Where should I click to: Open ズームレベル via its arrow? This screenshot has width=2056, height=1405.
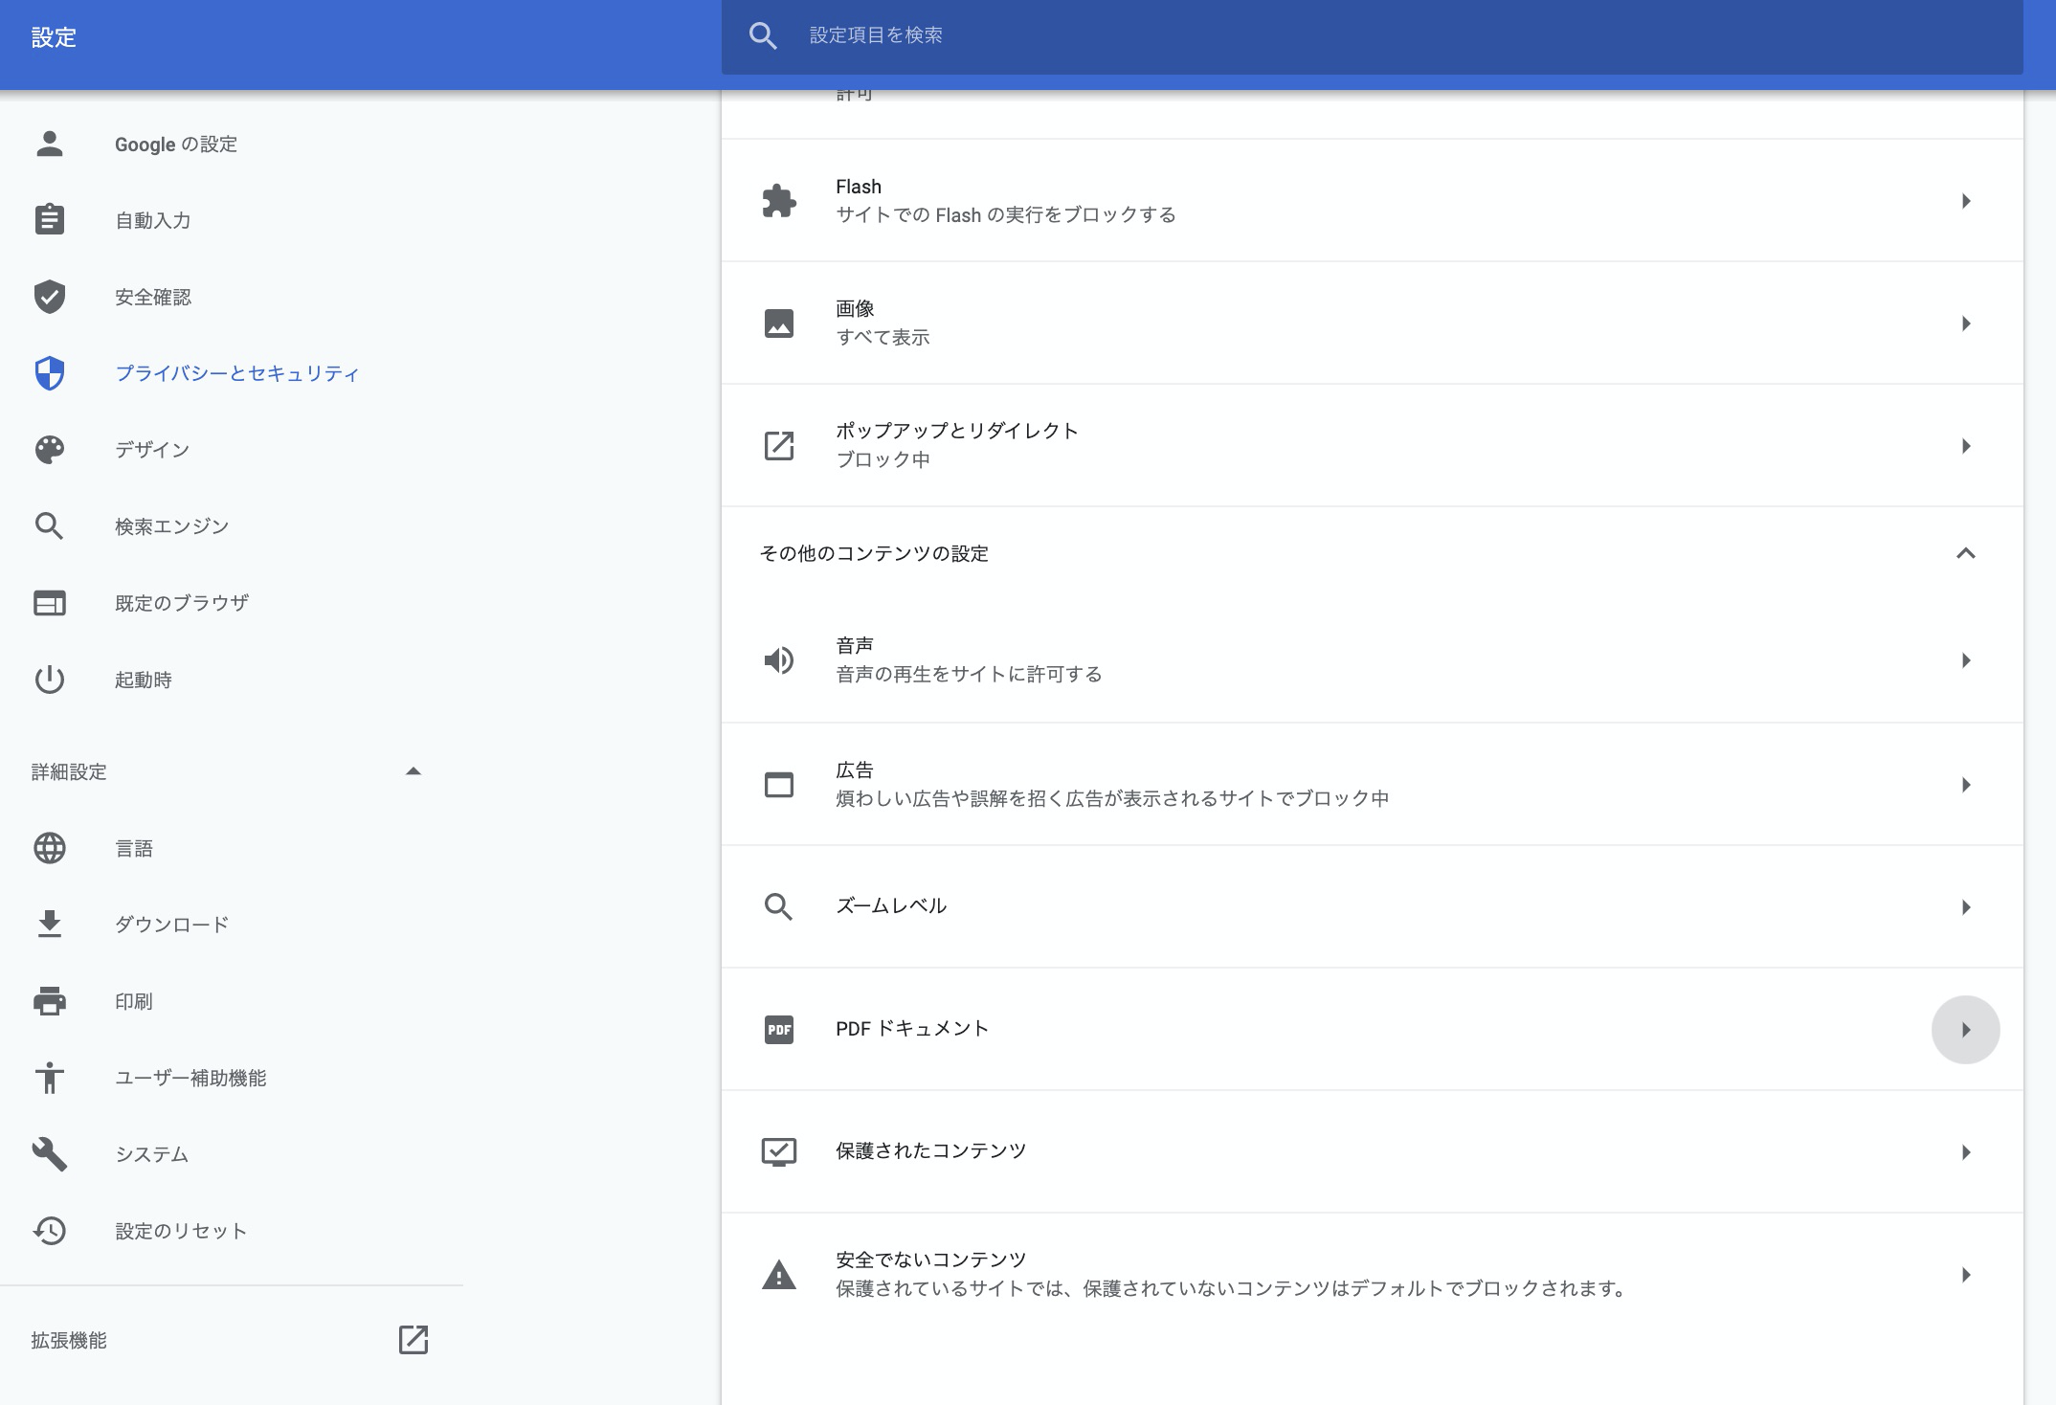point(1966,907)
